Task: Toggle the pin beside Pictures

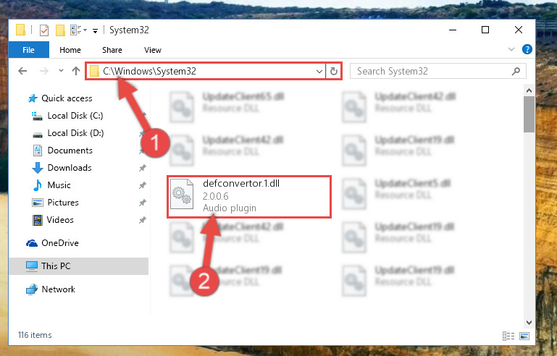Action: (x=143, y=203)
